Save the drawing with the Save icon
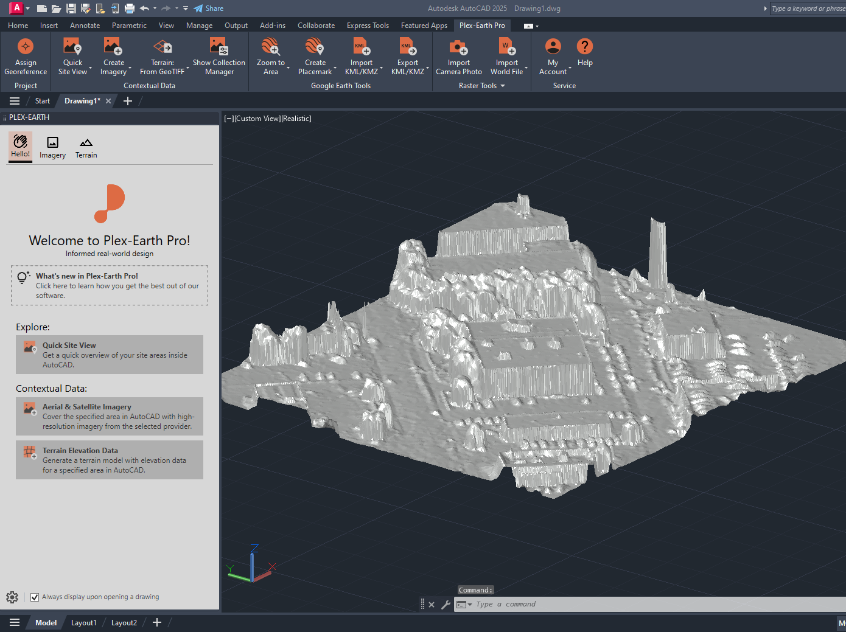The height and width of the screenshot is (632, 846). [x=71, y=9]
